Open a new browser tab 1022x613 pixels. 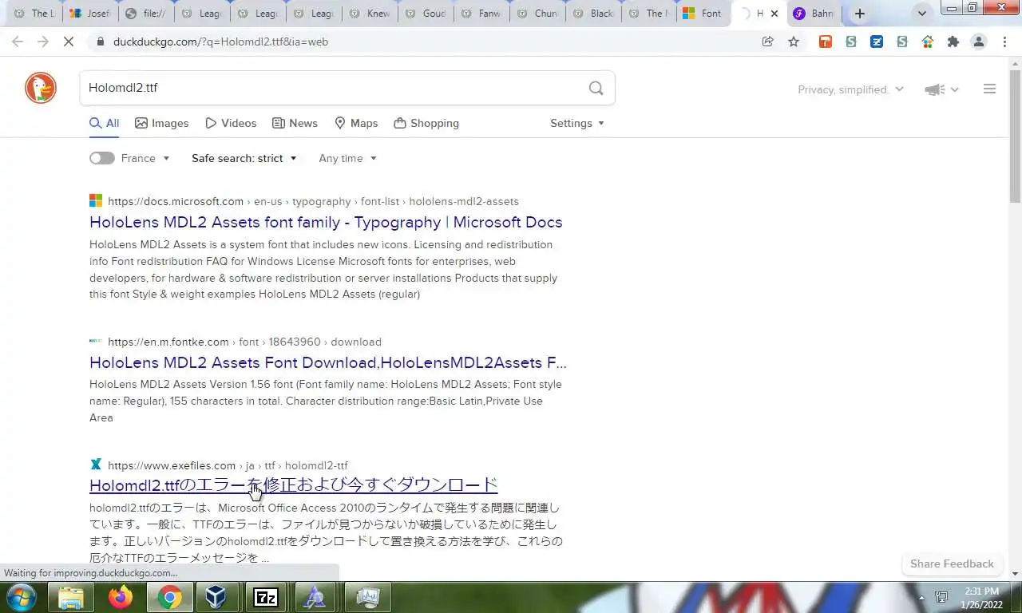[x=860, y=14]
